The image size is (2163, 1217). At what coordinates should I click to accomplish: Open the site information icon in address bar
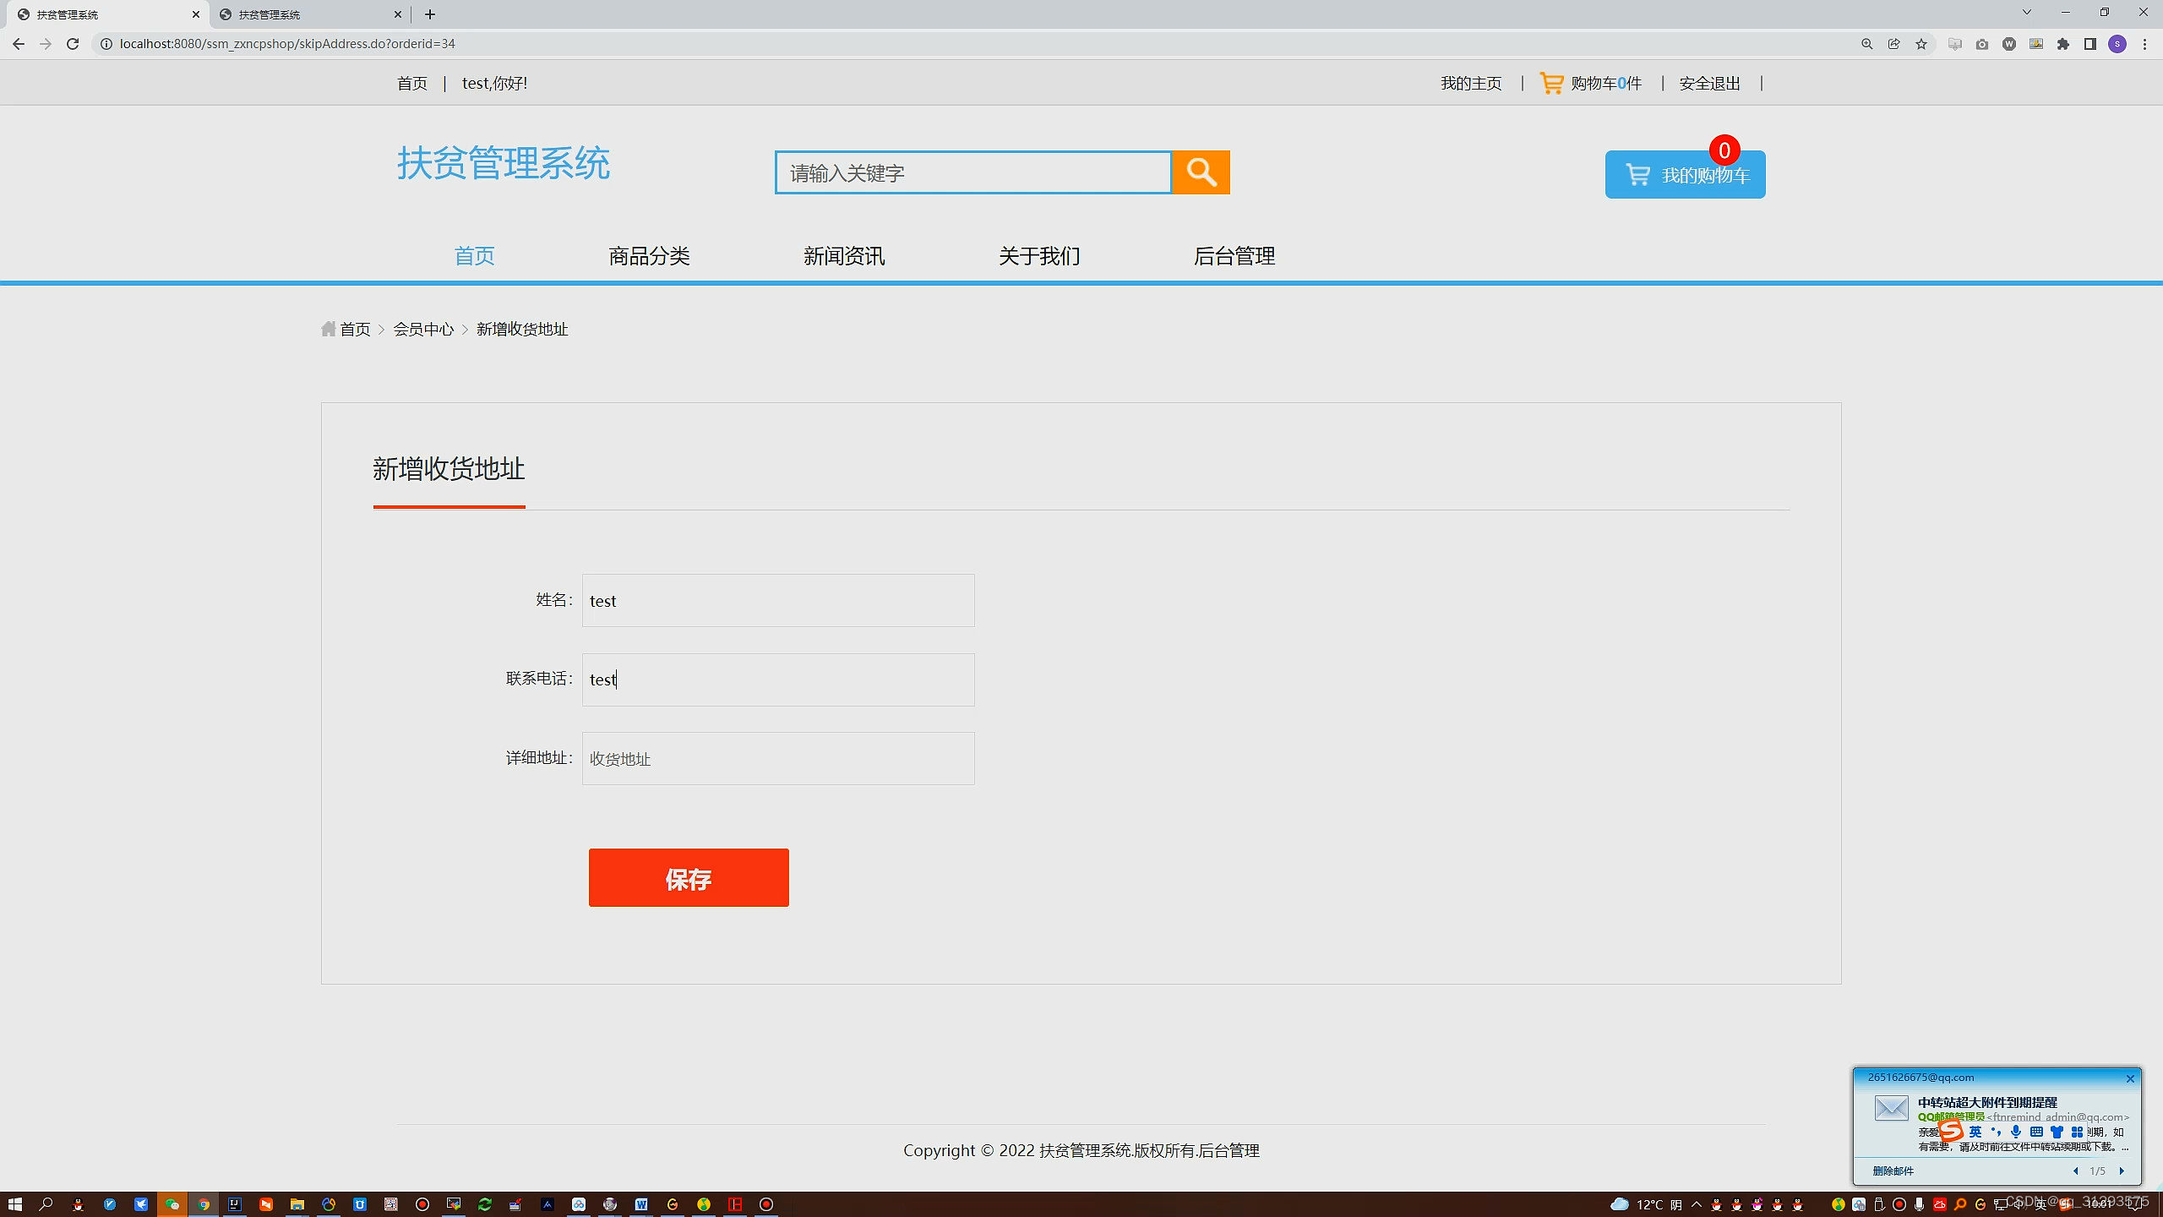click(x=106, y=44)
